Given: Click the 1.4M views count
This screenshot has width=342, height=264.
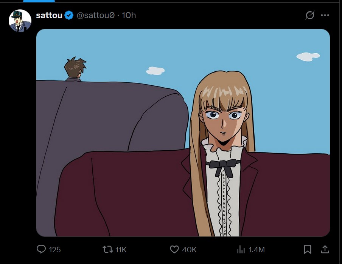Looking at the screenshot, I should (x=257, y=250).
